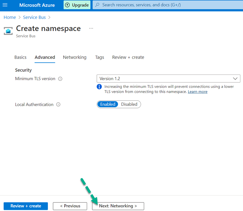Click the Upgrade button
This screenshot has width=243, height=211.
77,5
